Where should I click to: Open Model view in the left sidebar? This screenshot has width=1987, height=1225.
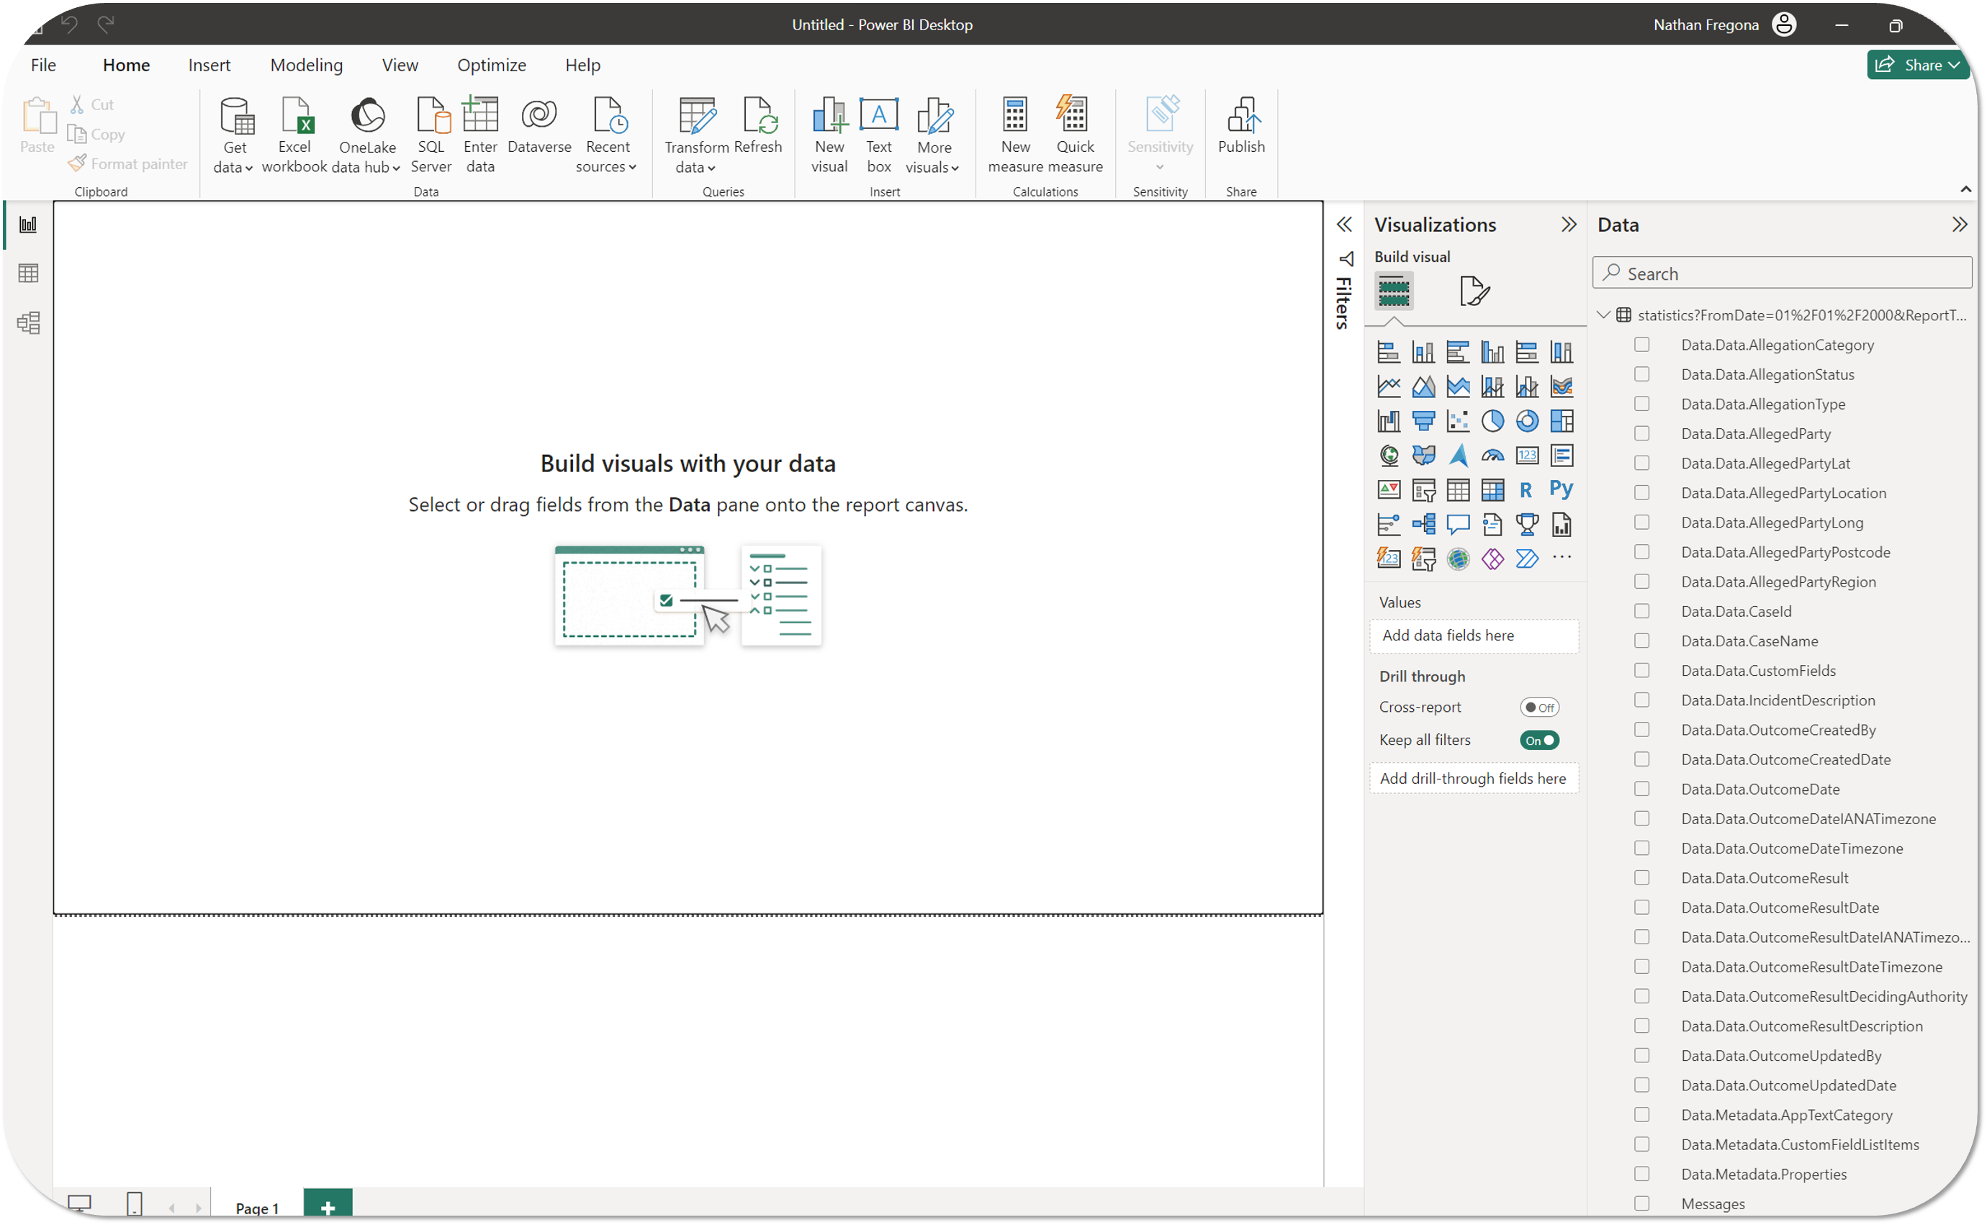pyautogui.click(x=28, y=322)
